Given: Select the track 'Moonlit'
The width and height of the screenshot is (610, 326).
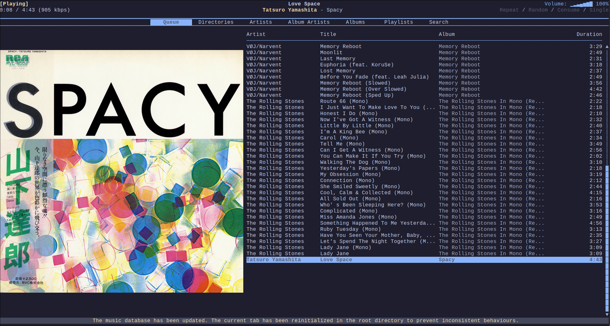Looking at the screenshot, I should 424,53.
